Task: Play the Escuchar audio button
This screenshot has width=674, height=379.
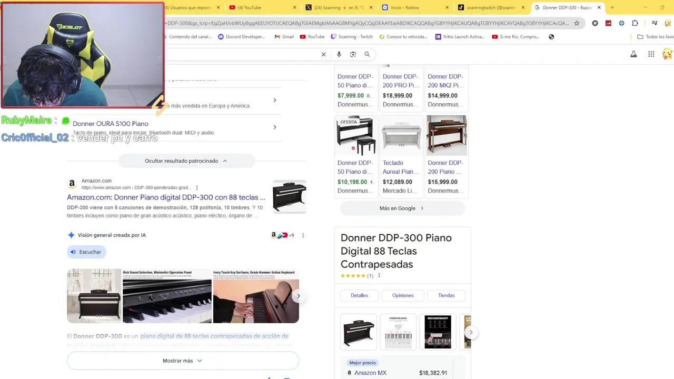Action: (x=86, y=252)
